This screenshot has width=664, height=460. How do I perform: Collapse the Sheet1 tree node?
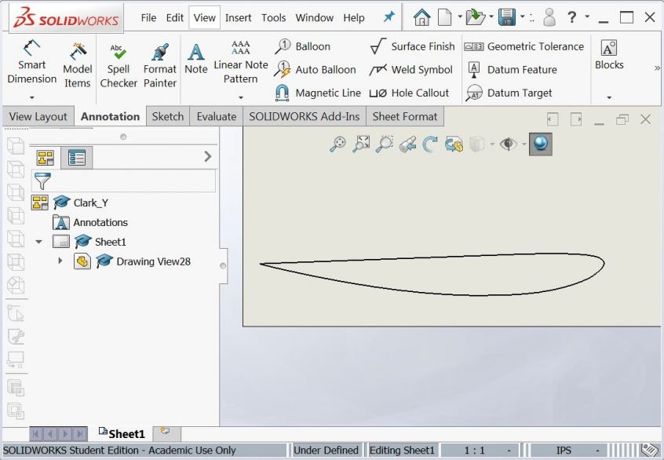[x=38, y=242]
